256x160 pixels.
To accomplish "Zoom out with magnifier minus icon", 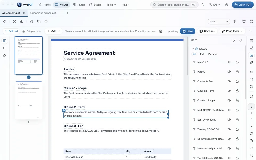I will pyautogui.click(x=251, y=155).
